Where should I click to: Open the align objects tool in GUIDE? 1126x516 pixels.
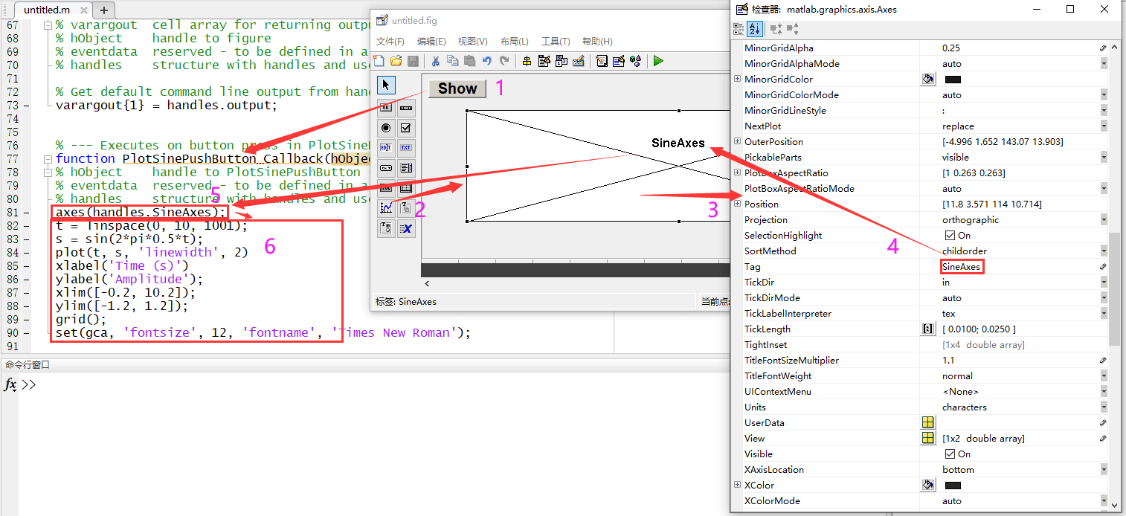tap(527, 61)
